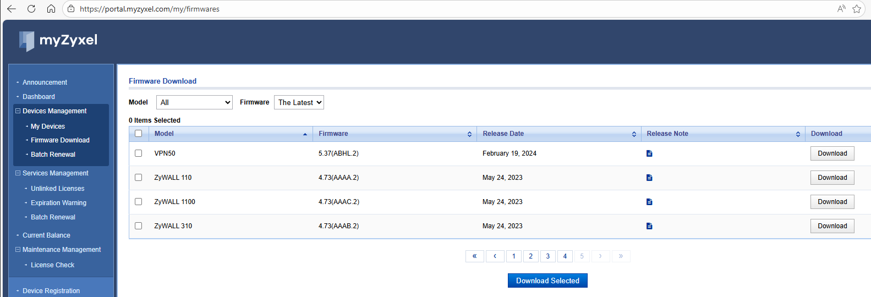Go back with browser back arrow
The height and width of the screenshot is (297, 871).
point(11,9)
